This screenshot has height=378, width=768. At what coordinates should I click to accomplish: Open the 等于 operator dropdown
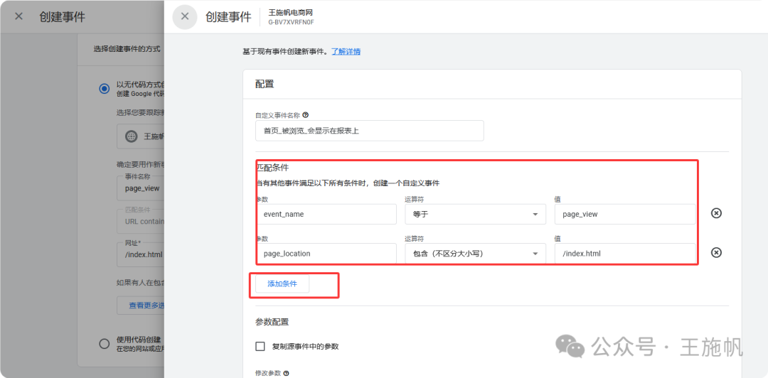click(x=475, y=214)
